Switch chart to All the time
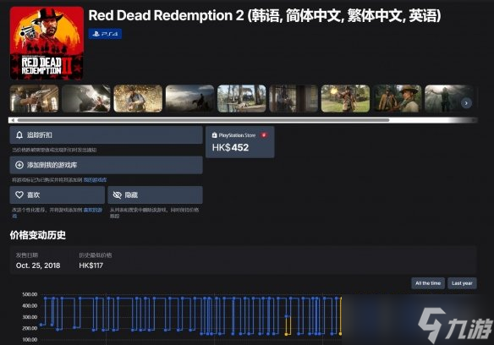494x345 pixels. tap(428, 283)
